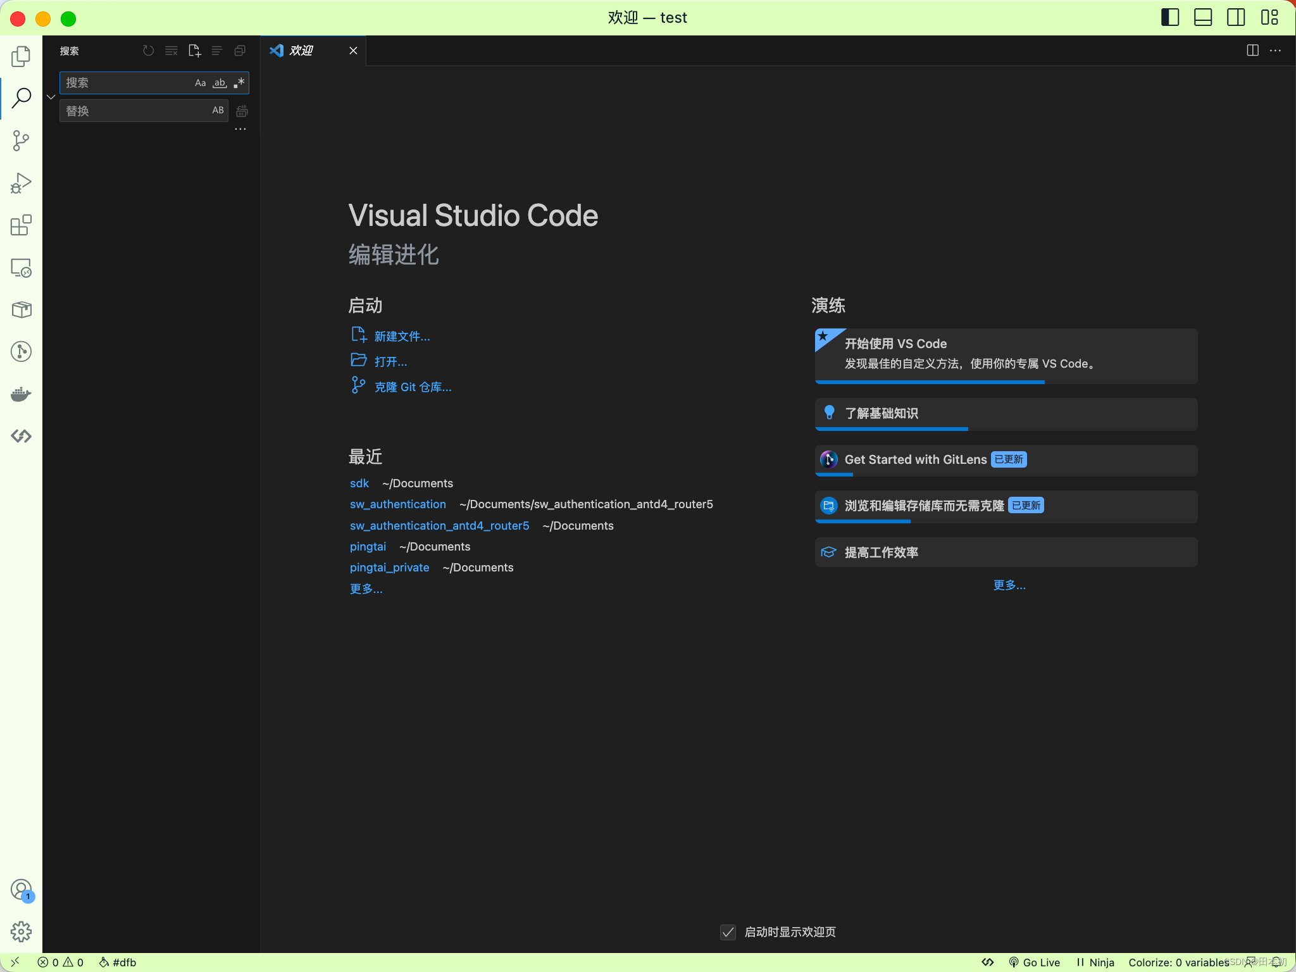
Task: Open 提高工作效率 walkthrough
Action: (1006, 552)
